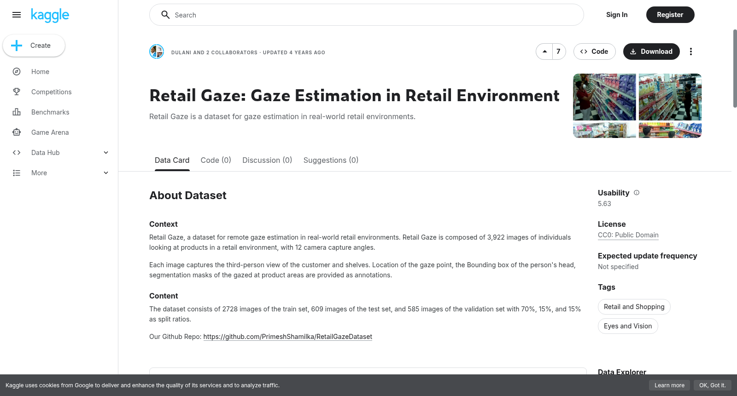Click the Eyes and Vision tag
Screen dimensions: 737x396
[x=628, y=326]
